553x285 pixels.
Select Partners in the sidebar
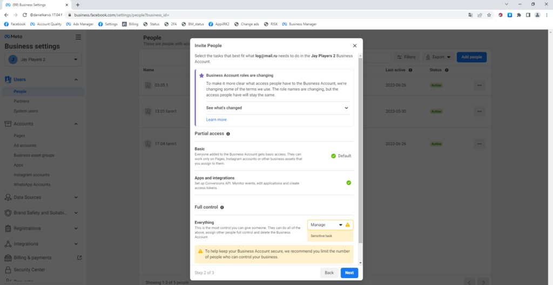tap(22, 101)
